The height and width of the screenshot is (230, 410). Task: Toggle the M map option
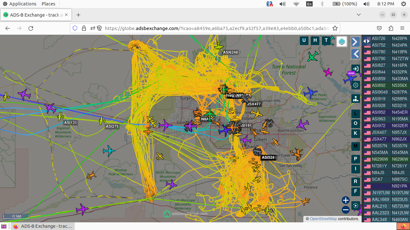[356, 147]
